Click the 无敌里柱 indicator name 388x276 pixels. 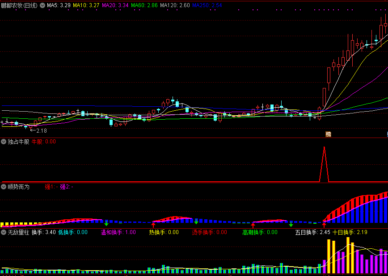[19, 233]
